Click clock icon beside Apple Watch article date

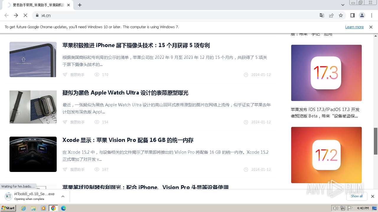click(246, 122)
